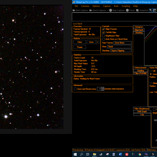The height and width of the screenshot is (157, 157).
Task: Switch to the Filter (FWHM) tab
Action: tap(141, 73)
